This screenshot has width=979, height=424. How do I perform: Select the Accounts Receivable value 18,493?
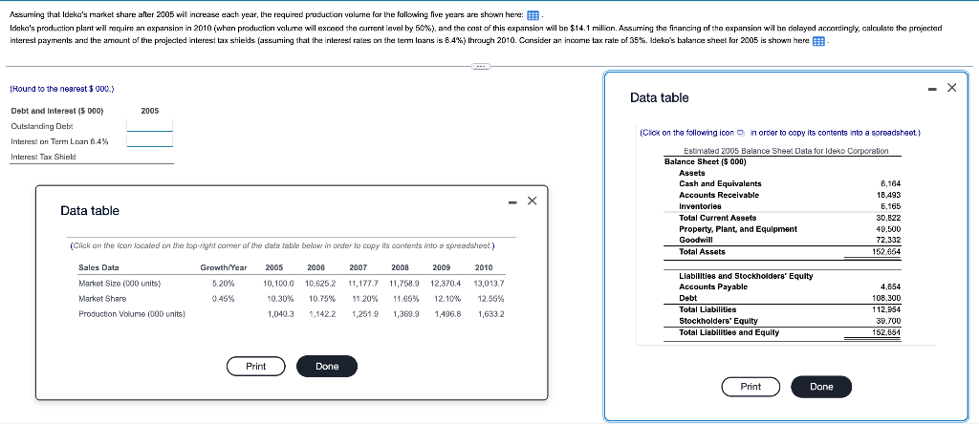(x=888, y=195)
